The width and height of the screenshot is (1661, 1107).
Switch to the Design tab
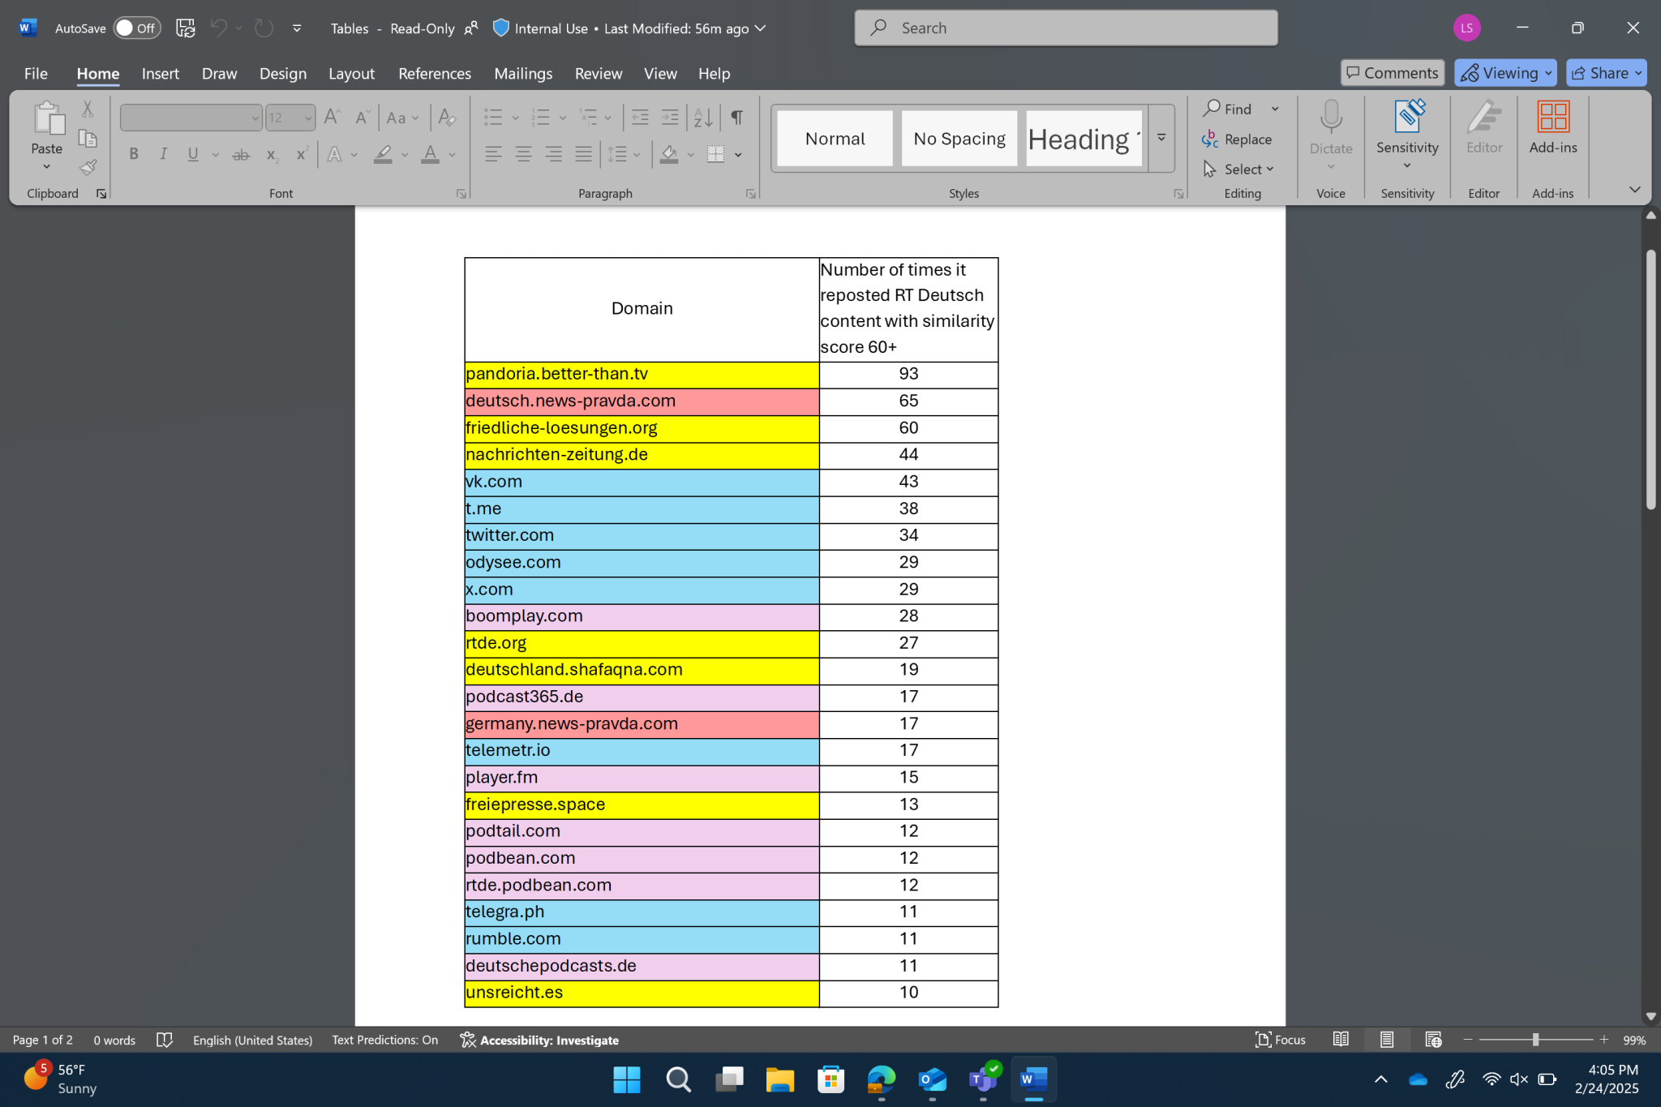pos(283,73)
